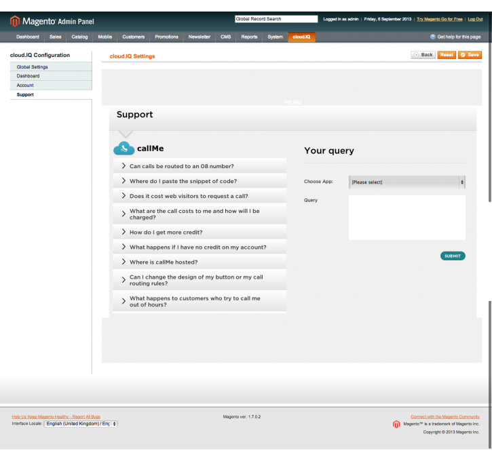492x461 pixels.
Task: Expand 'Where do I paste the snippet of code?'
Action: [200, 181]
